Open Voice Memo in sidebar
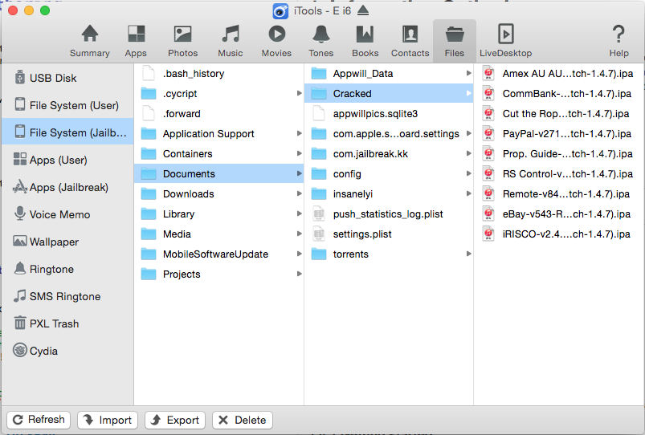Viewport: 645px width, 435px height. (67, 214)
